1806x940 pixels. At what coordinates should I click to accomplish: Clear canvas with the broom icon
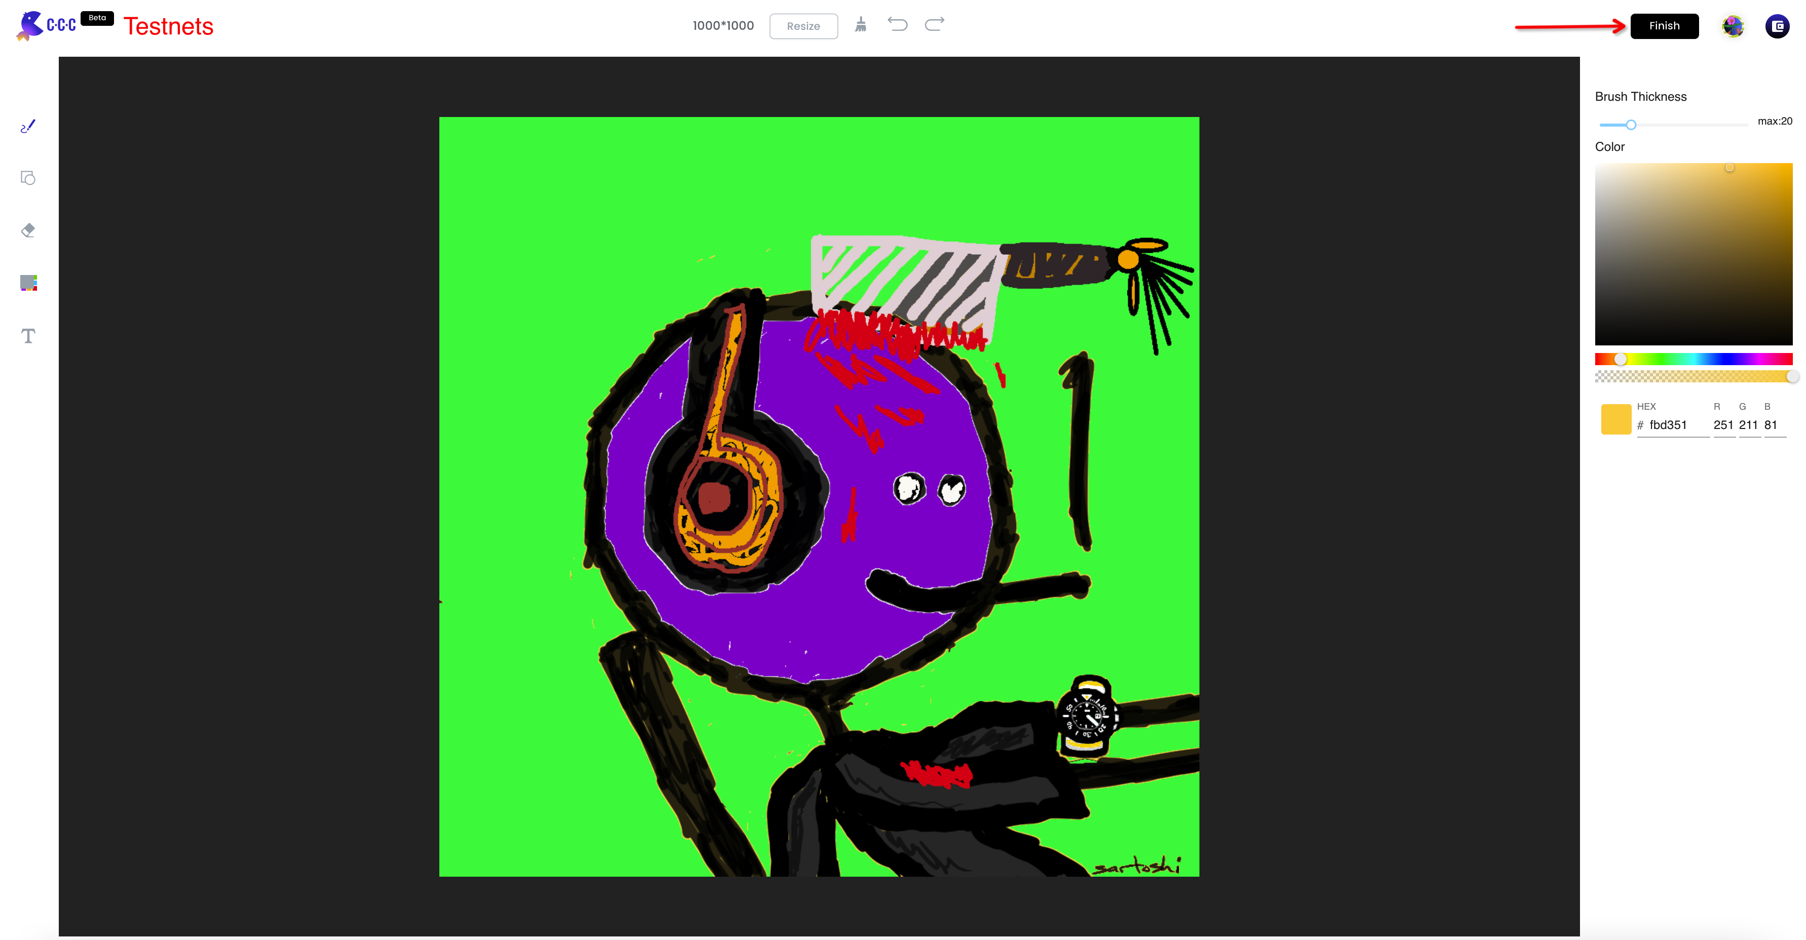point(861,25)
